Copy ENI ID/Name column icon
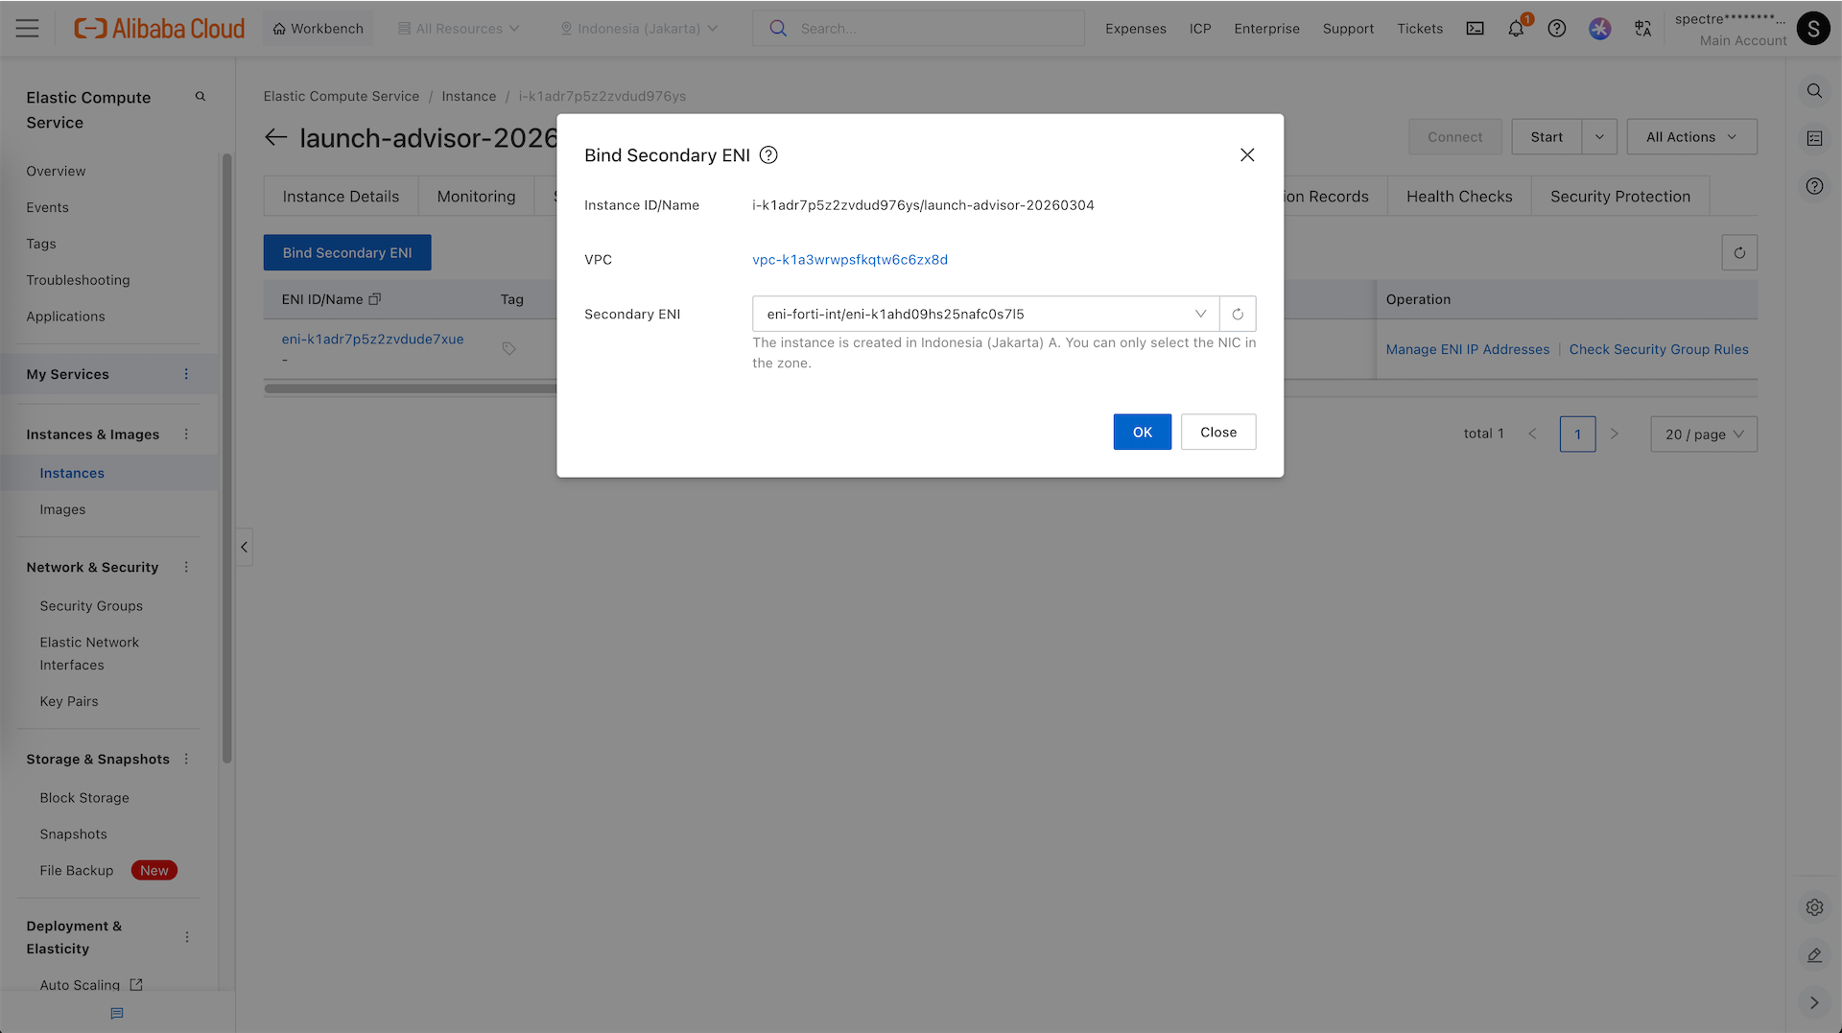1842x1033 pixels. pos(375,299)
